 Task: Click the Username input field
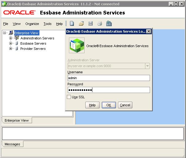point(109,78)
